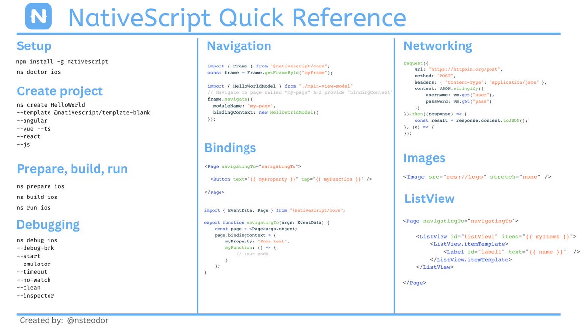Click the "ns run ios" command
The height and width of the screenshot is (330, 588).
(33, 207)
